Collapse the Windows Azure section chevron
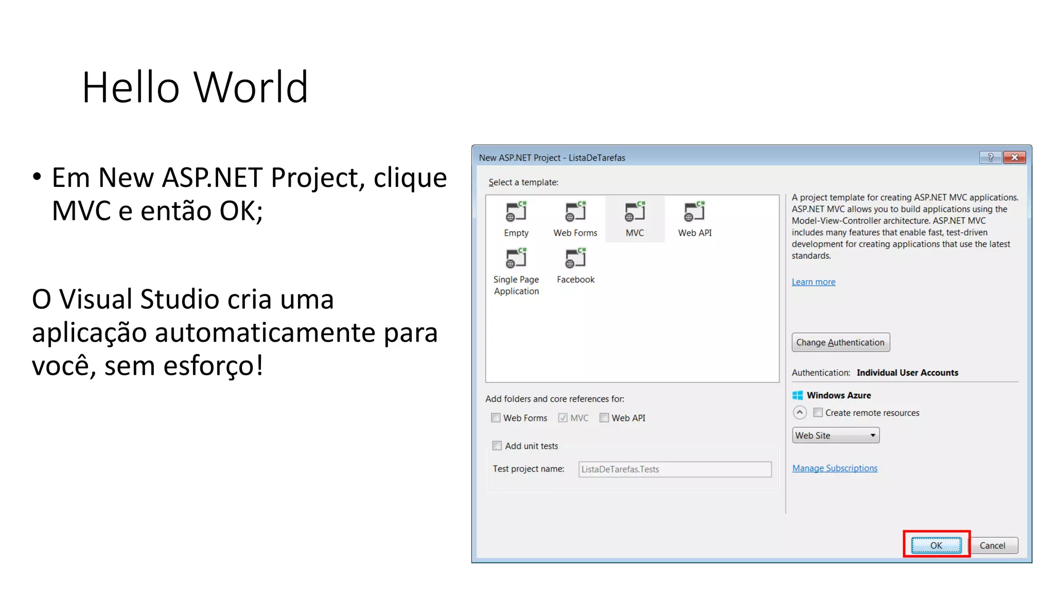 point(800,412)
